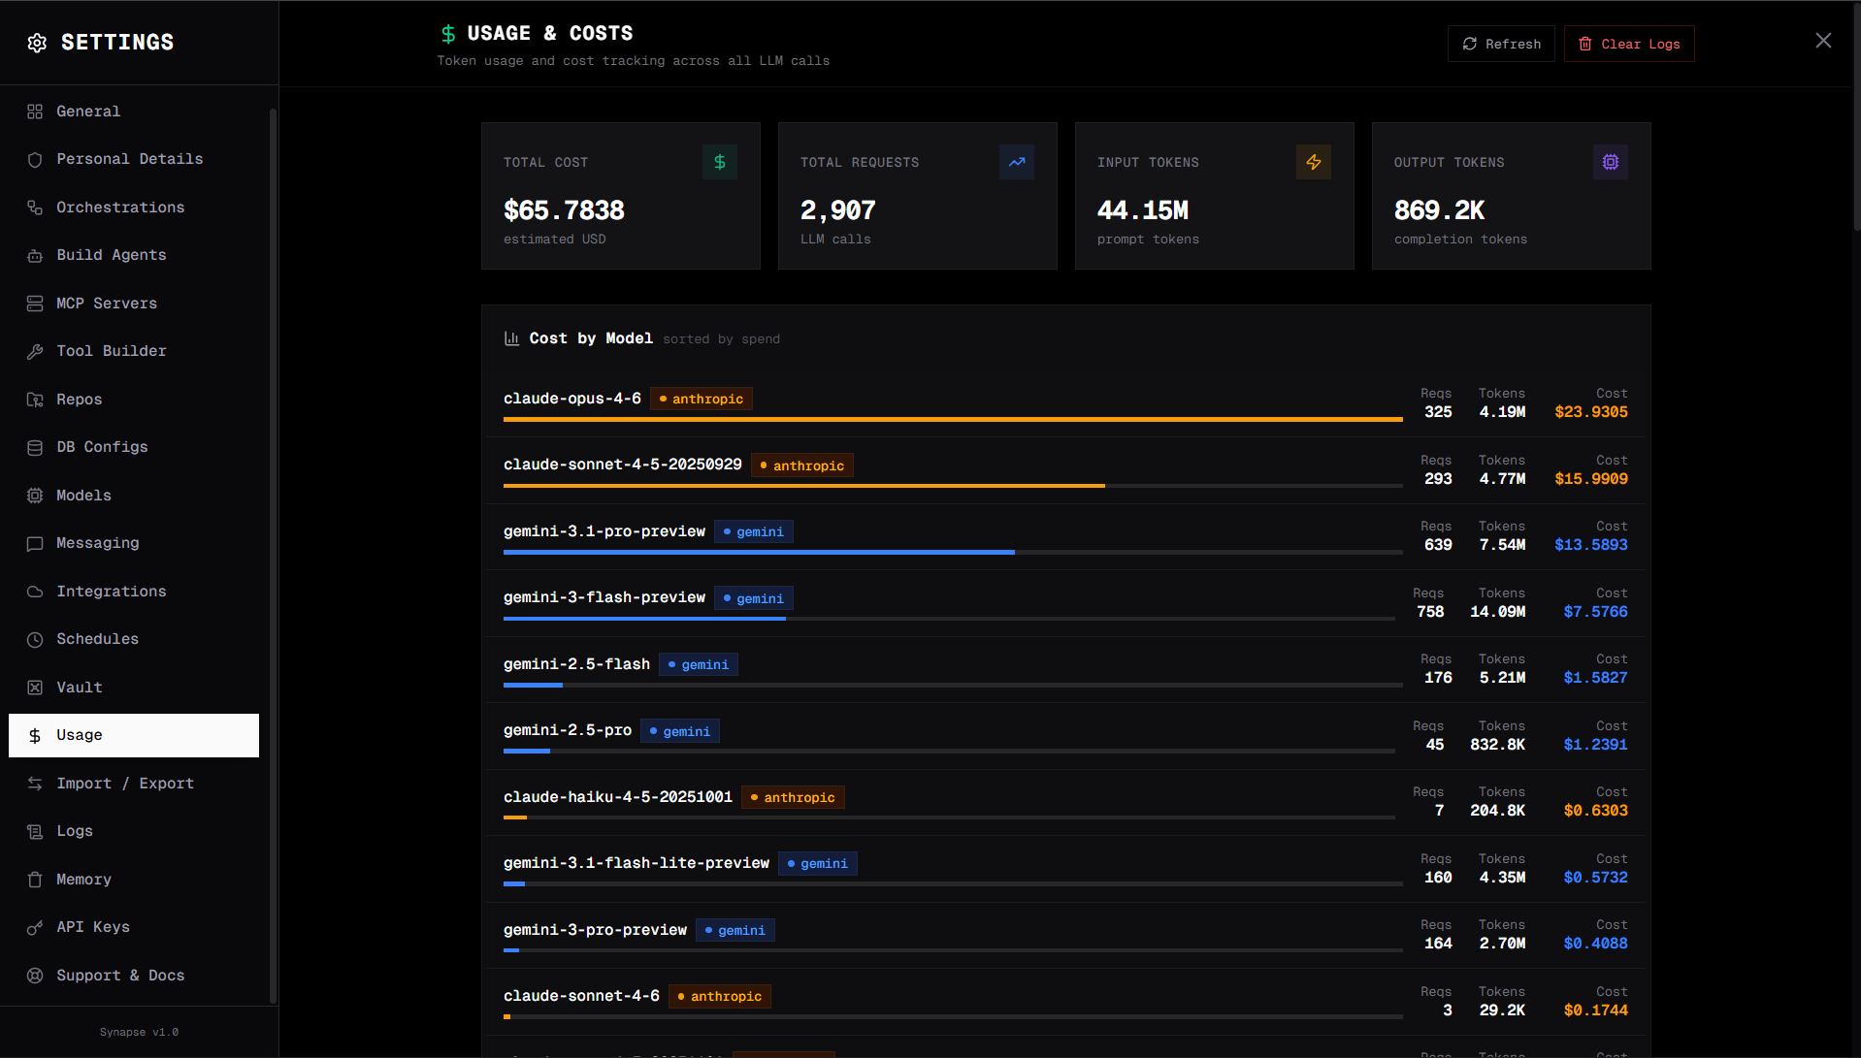Click the trend arrow icon on Total Requests card
The image size is (1861, 1058).
pyautogui.click(x=1017, y=162)
